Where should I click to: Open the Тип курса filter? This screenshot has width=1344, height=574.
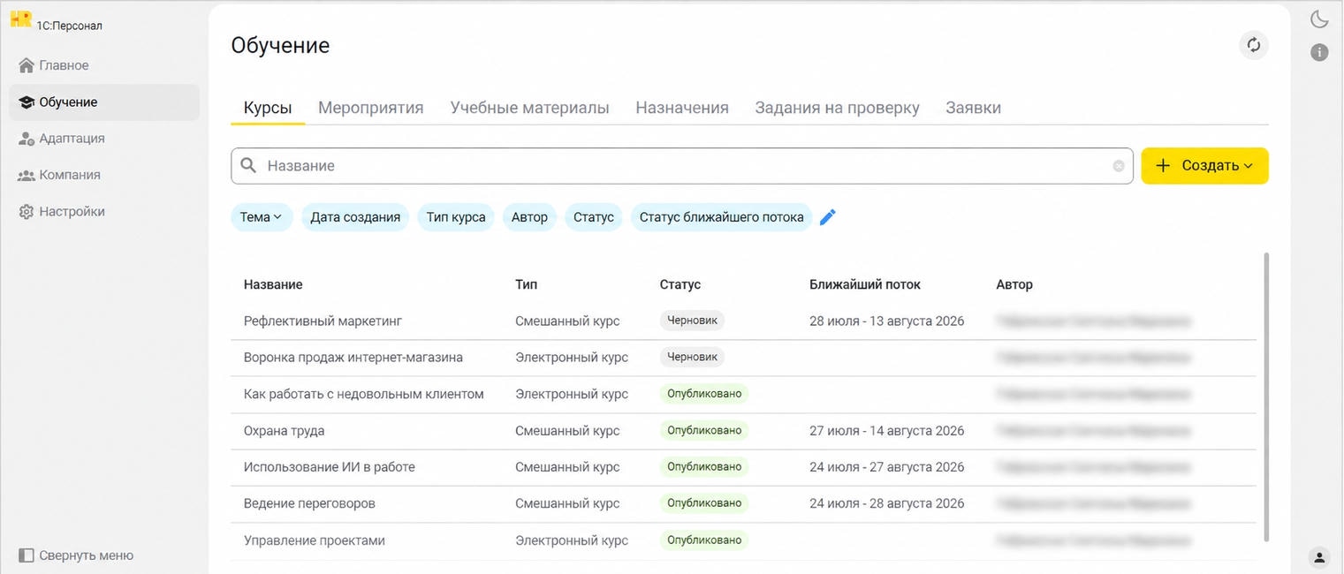[x=456, y=217]
